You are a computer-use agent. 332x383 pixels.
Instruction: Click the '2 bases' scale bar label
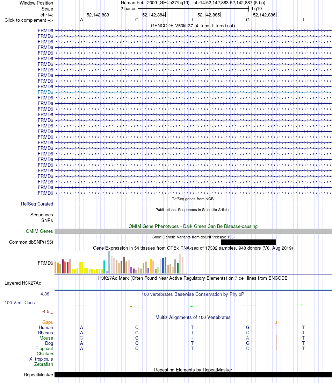coord(129,9)
